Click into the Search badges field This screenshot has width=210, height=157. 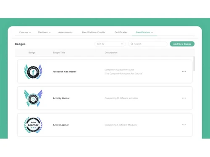148,44
